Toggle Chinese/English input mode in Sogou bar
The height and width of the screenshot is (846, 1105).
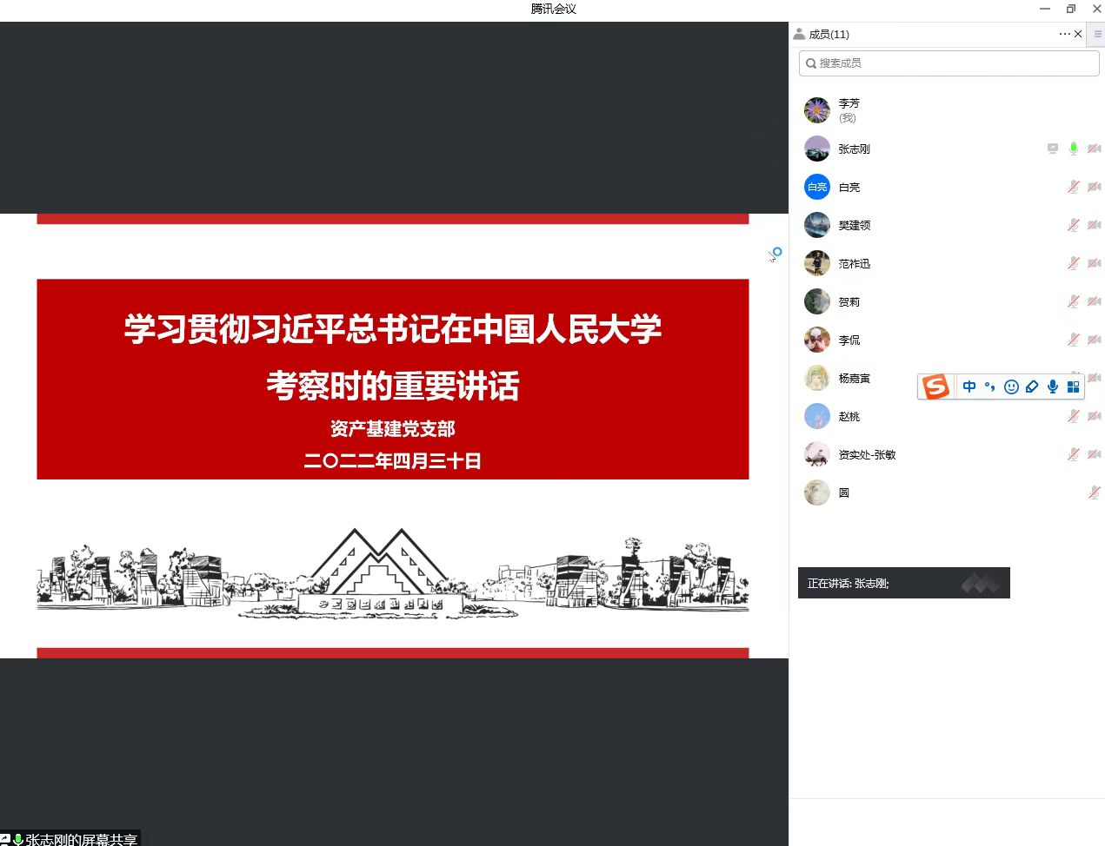[x=969, y=387]
